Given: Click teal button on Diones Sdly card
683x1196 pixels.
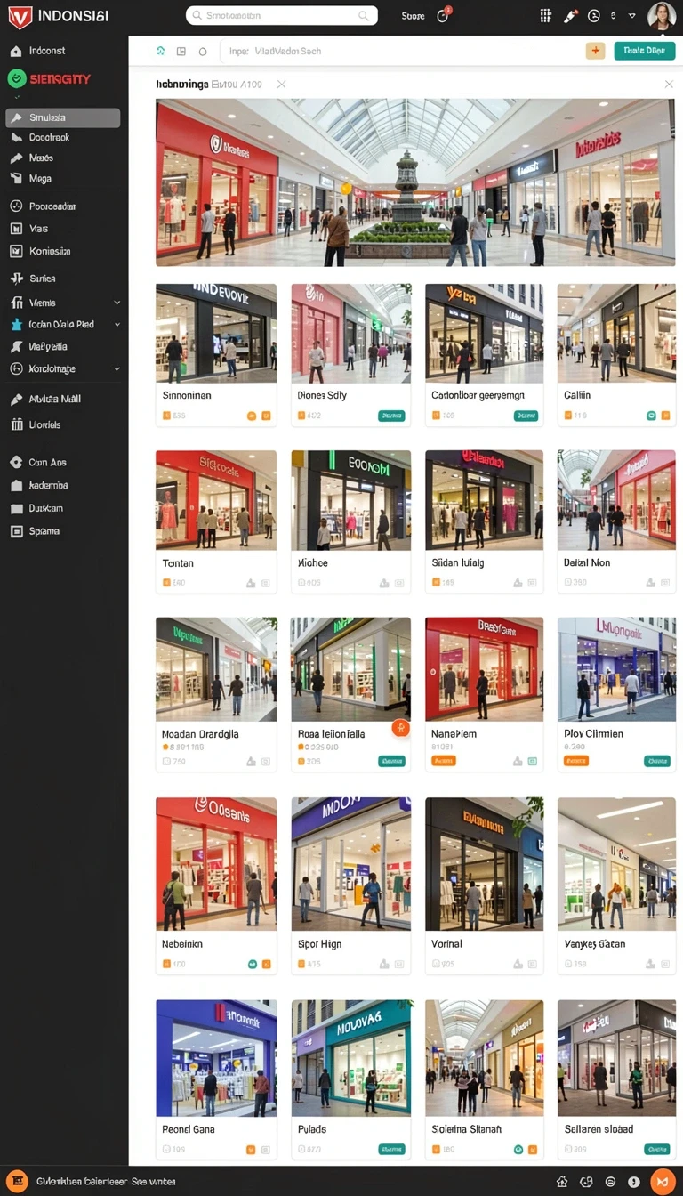Looking at the screenshot, I should coord(391,416).
